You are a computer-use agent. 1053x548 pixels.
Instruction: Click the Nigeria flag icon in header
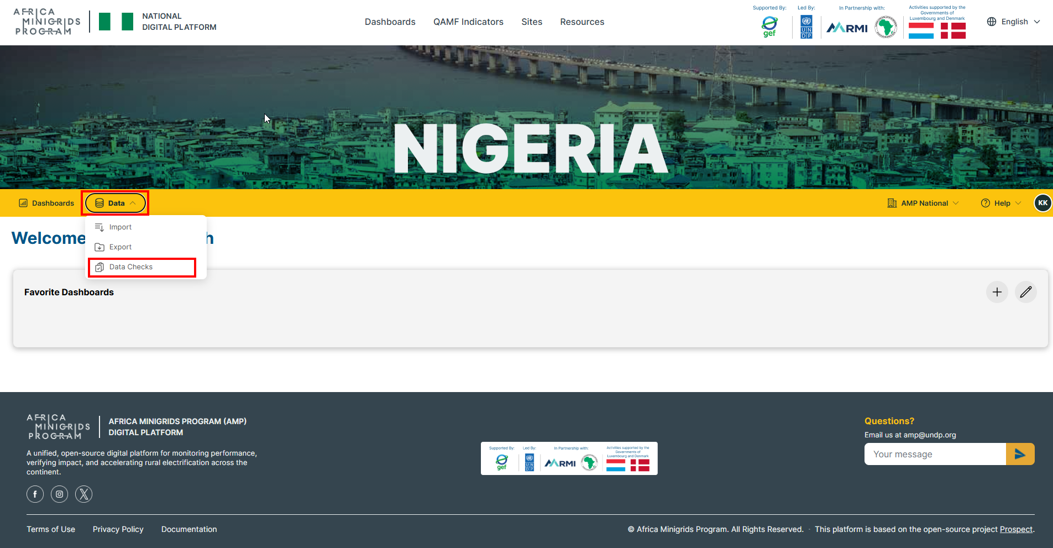pos(116,22)
